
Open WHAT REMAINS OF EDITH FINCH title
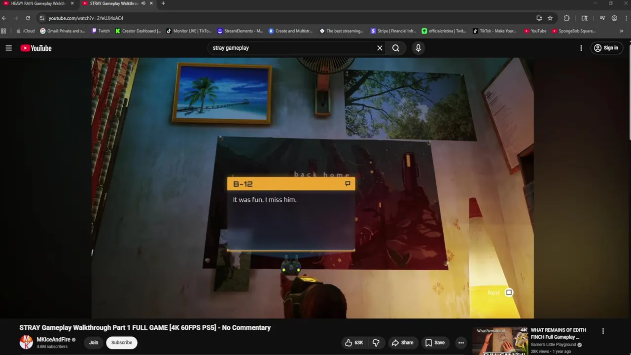pos(558,333)
